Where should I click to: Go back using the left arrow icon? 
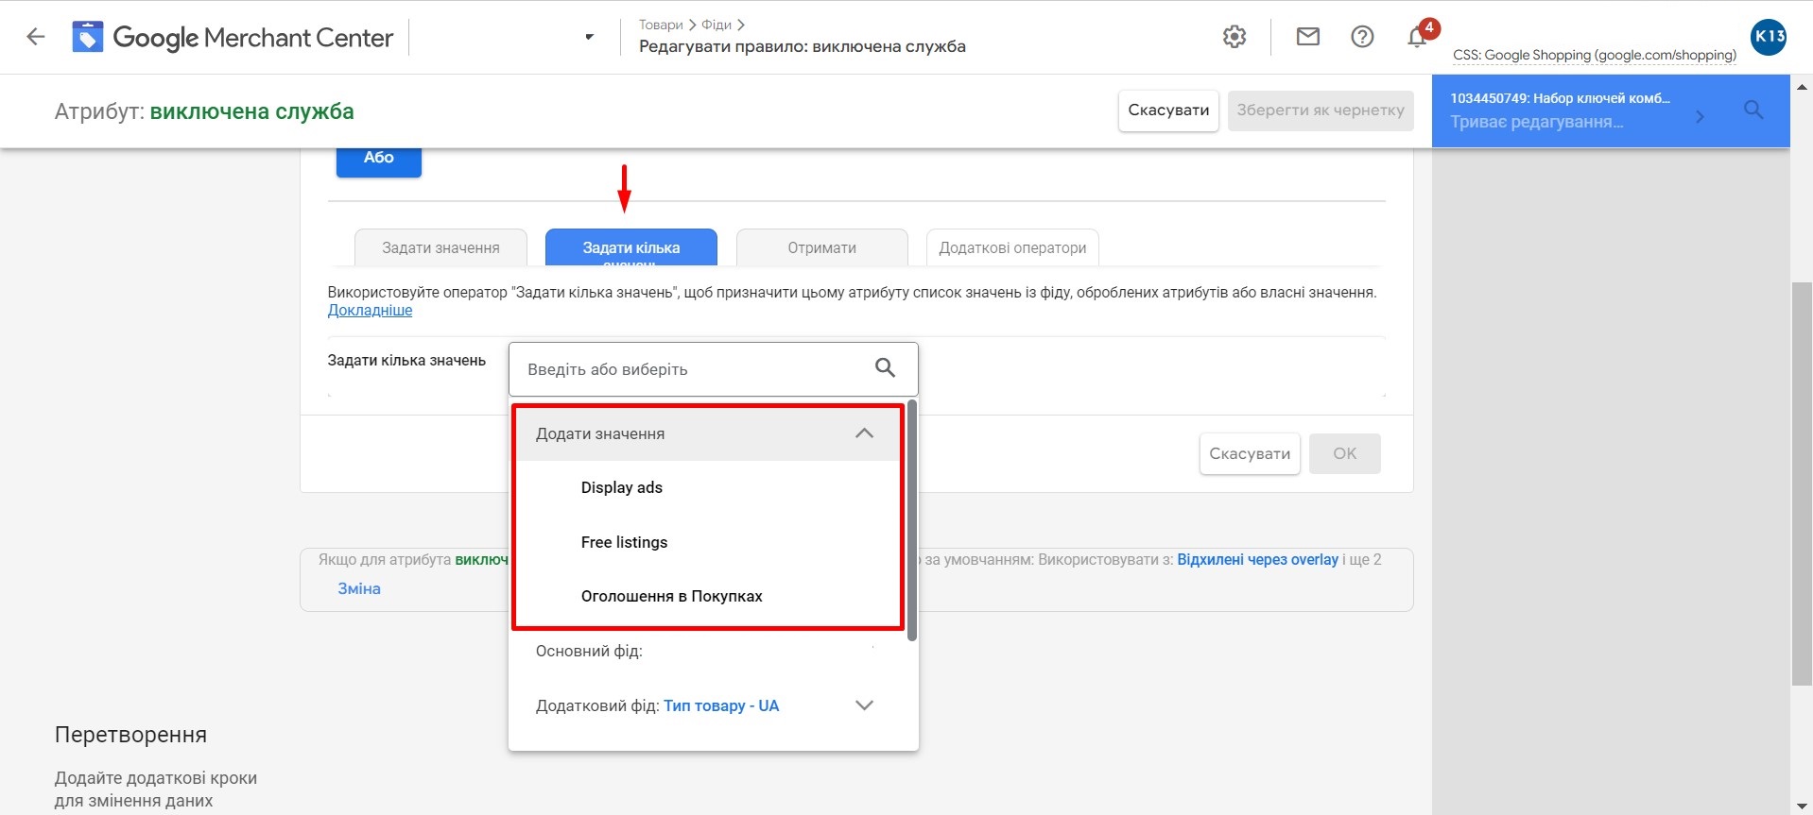pyautogui.click(x=36, y=37)
